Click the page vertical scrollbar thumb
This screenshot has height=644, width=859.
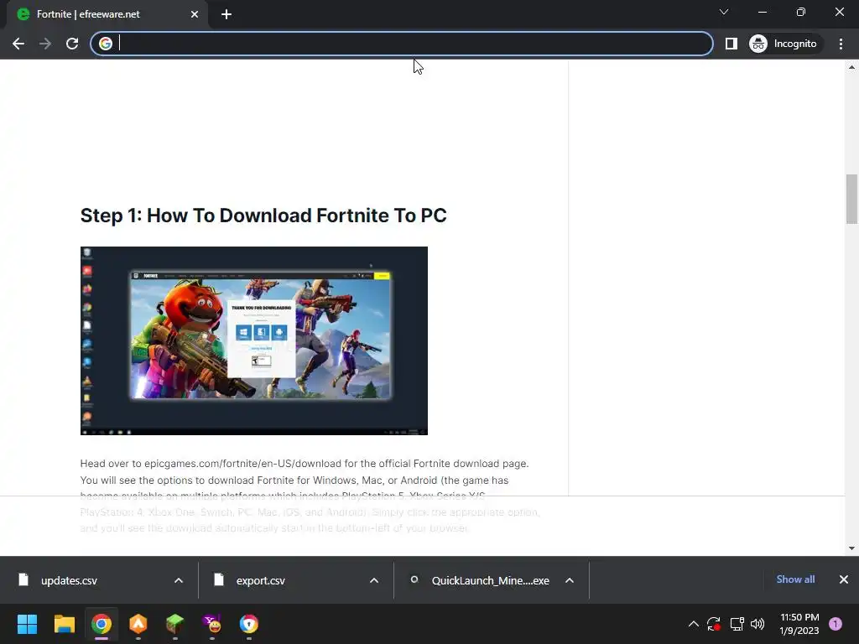(851, 199)
